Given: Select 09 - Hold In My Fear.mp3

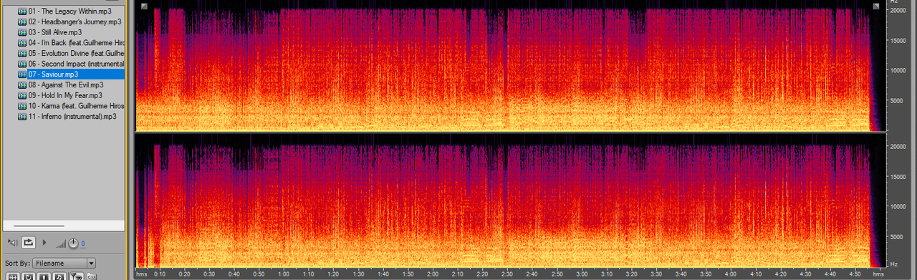Looking at the screenshot, I should 64,95.
